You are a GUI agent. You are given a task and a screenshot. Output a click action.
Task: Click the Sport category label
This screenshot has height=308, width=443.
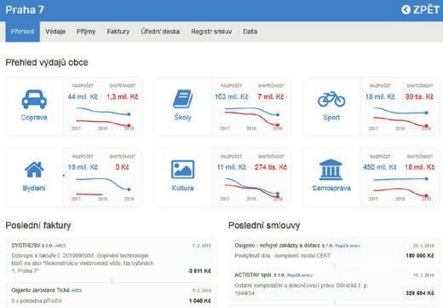pos(331,117)
